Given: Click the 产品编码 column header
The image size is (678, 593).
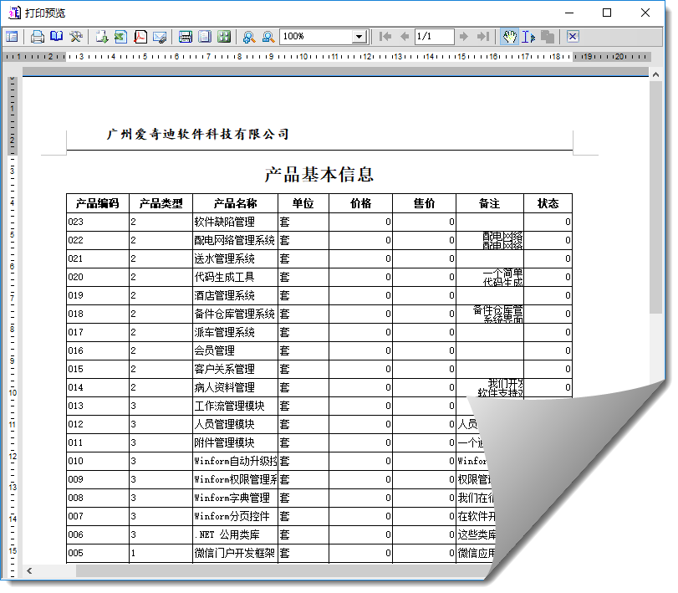Looking at the screenshot, I should [97, 203].
